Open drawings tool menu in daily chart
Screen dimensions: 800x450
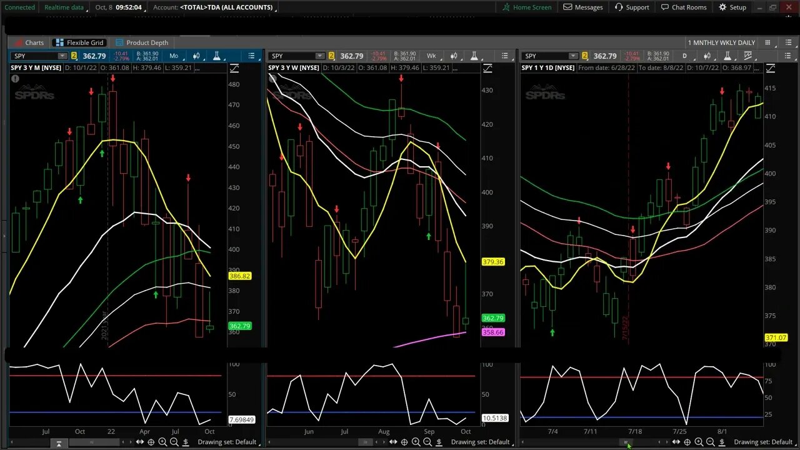click(747, 56)
